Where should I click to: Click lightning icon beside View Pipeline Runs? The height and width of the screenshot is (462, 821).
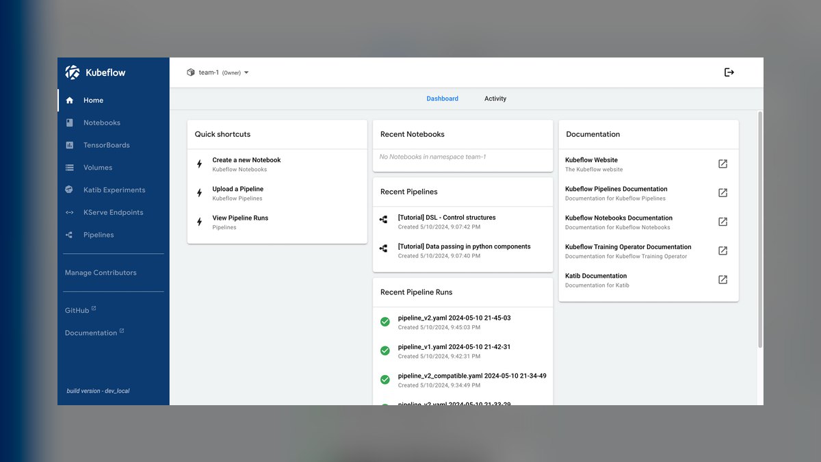tap(200, 222)
